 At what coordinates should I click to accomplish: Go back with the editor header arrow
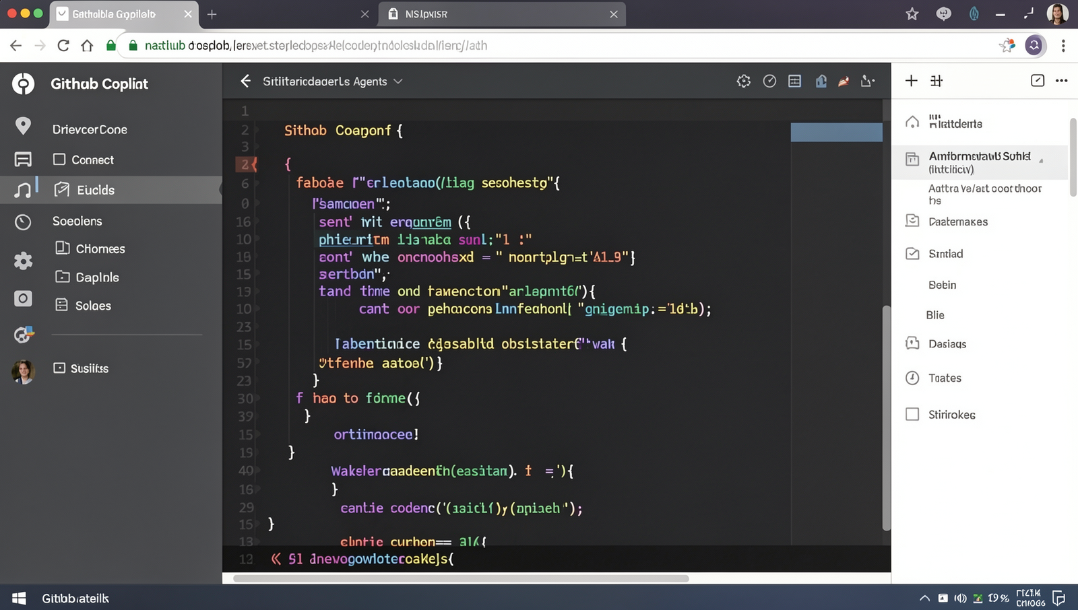[246, 81]
